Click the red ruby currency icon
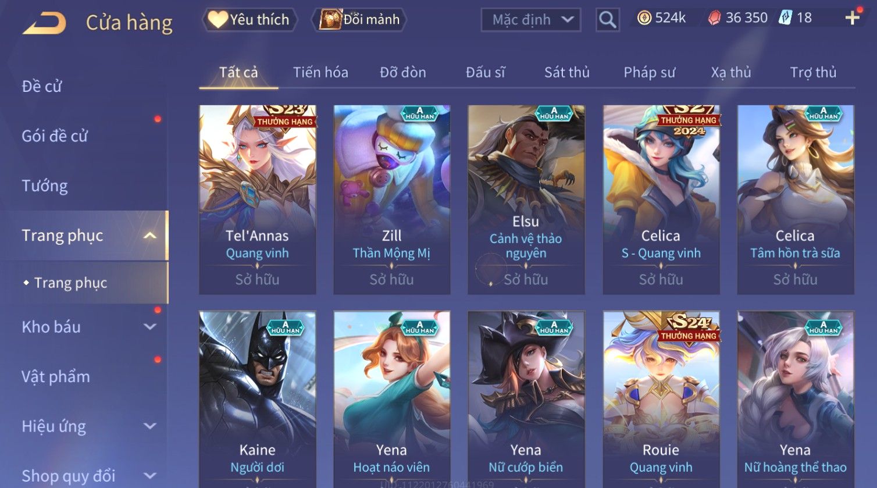 pos(714,18)
